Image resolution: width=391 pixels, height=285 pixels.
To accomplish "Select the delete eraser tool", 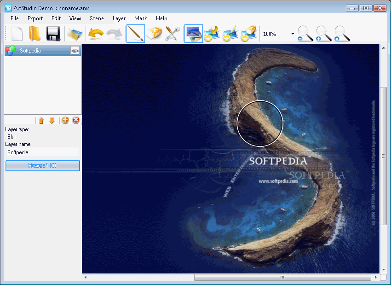I will [154, 34].
